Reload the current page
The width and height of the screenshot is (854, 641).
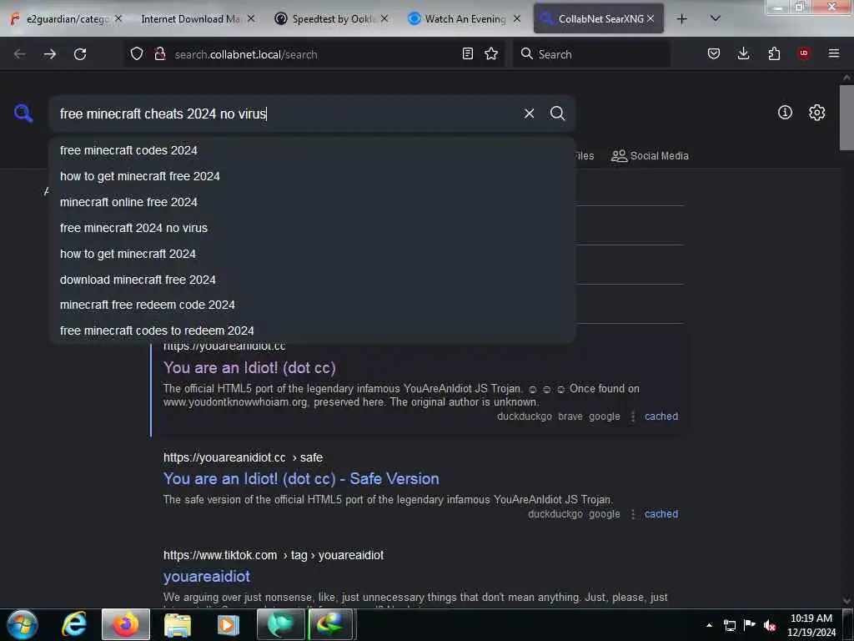[80, 54]
